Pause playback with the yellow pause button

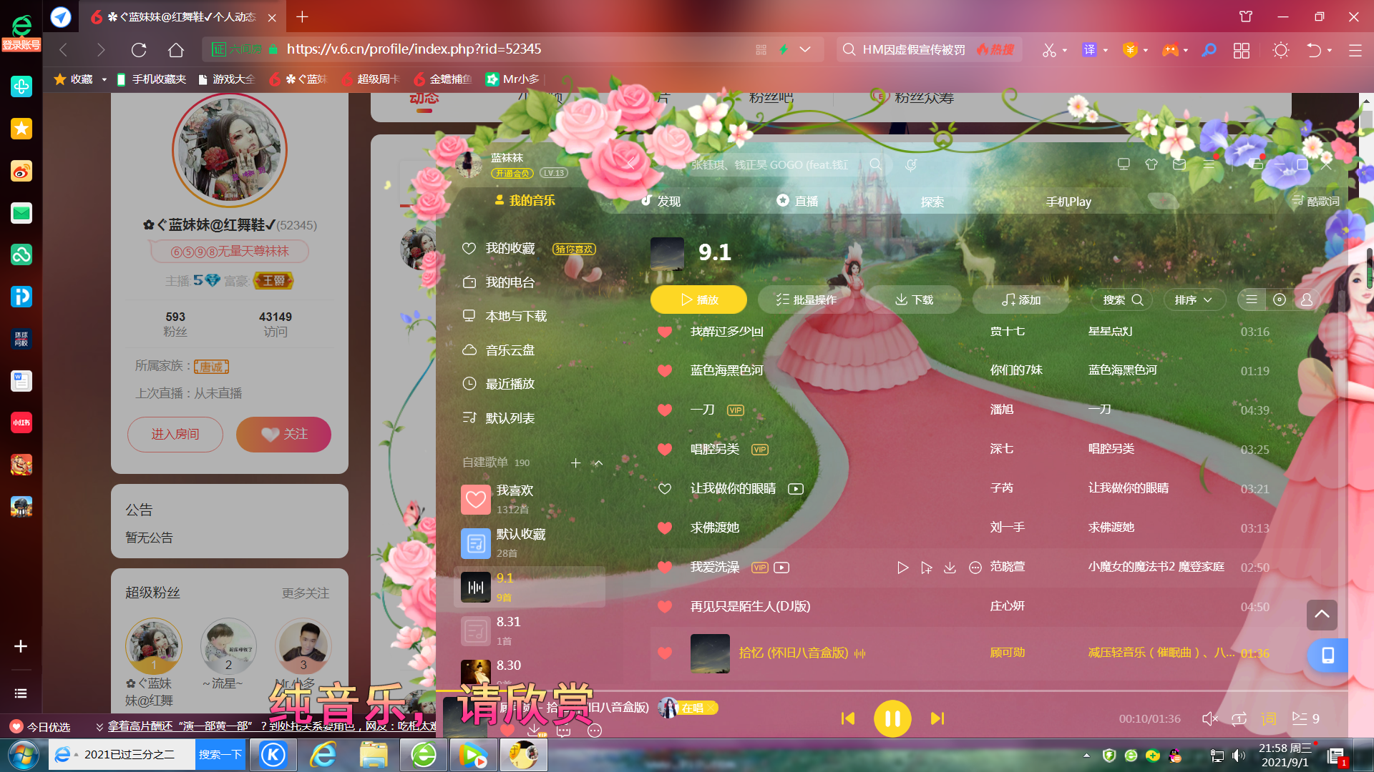pyautogui.click(x=892, y=718)
